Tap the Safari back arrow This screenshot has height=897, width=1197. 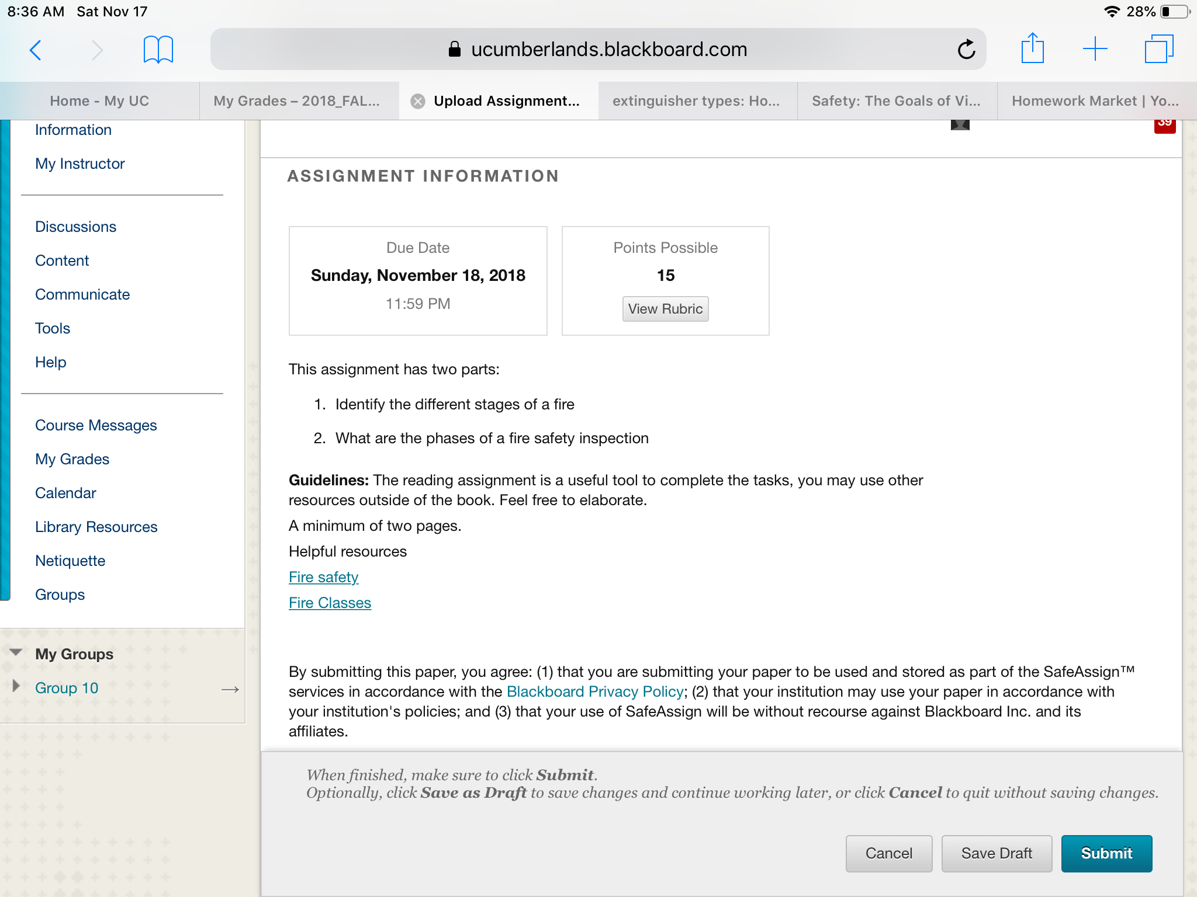point(36,50)
